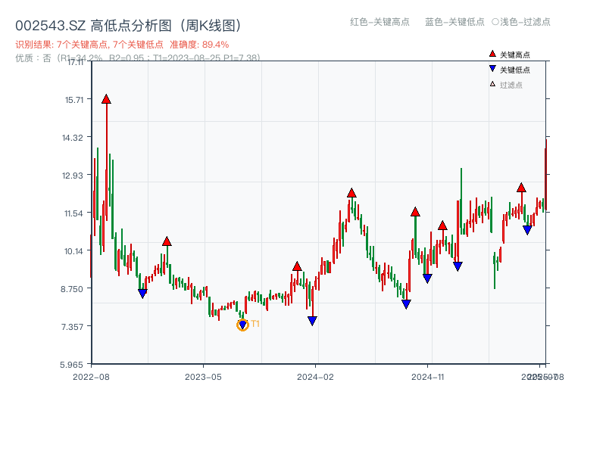Click the hollow triangle icon beside 过滤点 legend
This screenshot has width=606, height=454.
point(492,84)
